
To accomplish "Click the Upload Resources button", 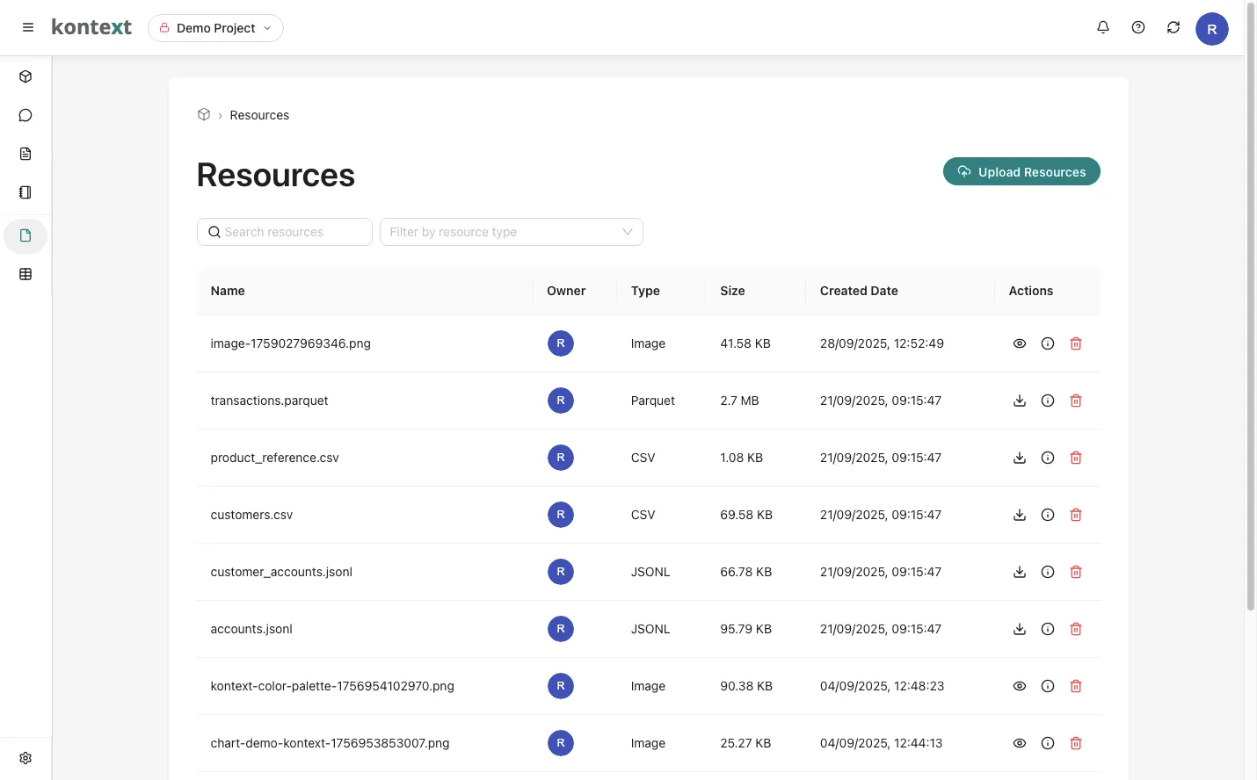I will tap(1021, 172).
